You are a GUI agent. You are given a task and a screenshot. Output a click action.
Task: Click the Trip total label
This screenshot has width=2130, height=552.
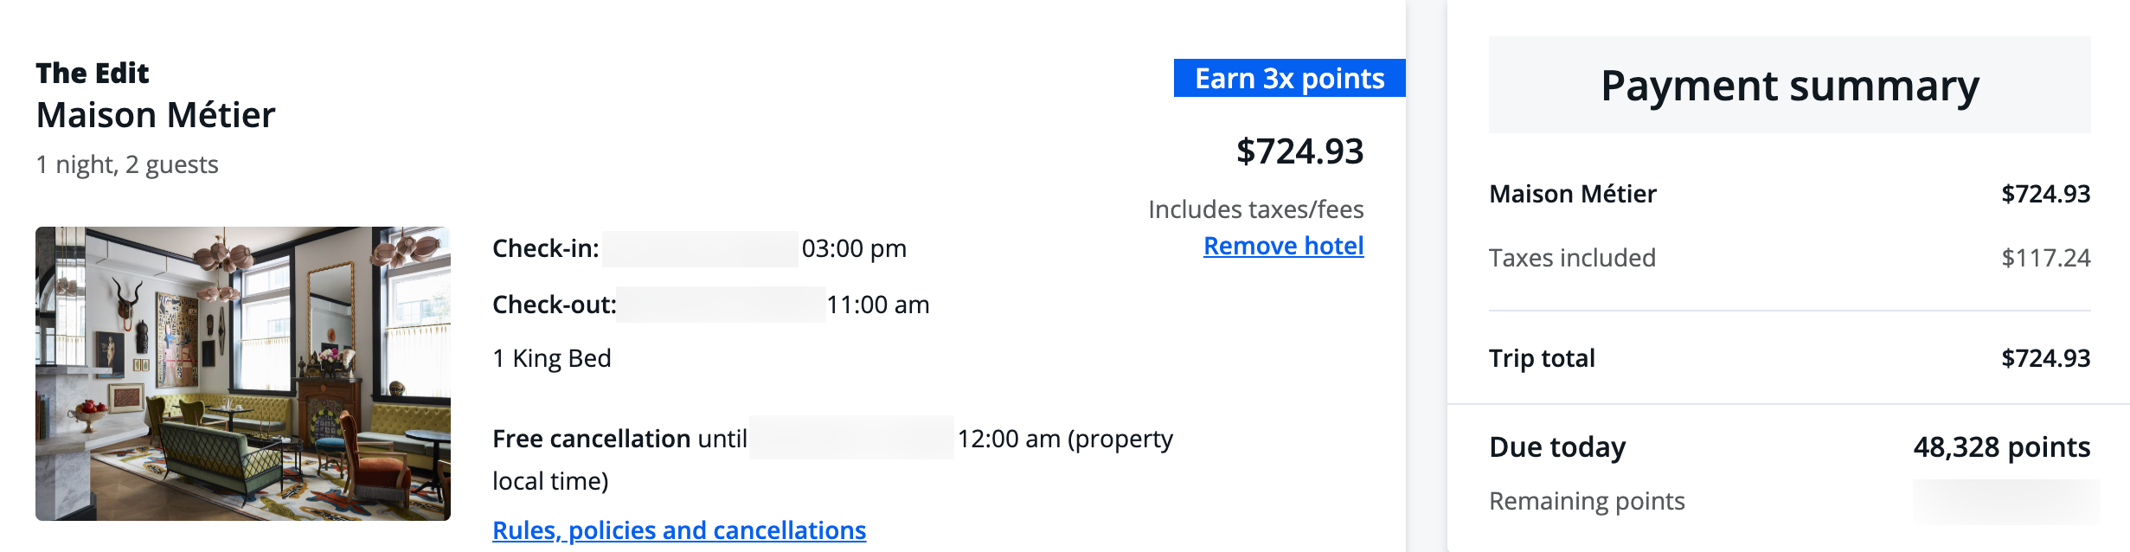coord(1542,358)
